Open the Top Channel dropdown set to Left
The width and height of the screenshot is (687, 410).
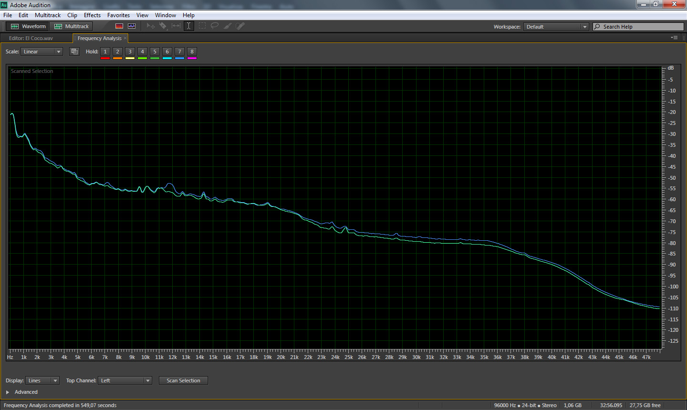coord(125,380)
